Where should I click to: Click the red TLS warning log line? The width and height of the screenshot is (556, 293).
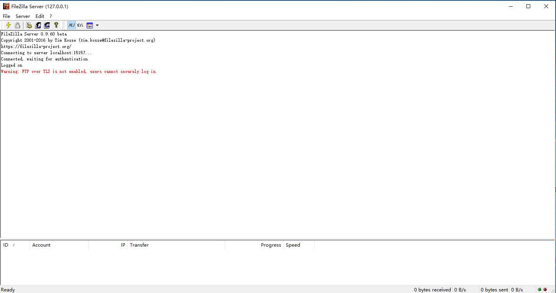[x=79, y=72]
